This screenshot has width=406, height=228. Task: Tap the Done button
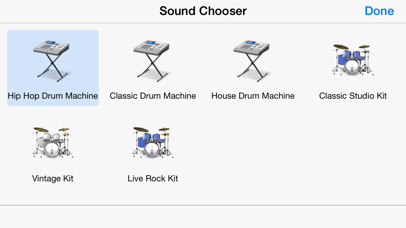pos(379,11)
